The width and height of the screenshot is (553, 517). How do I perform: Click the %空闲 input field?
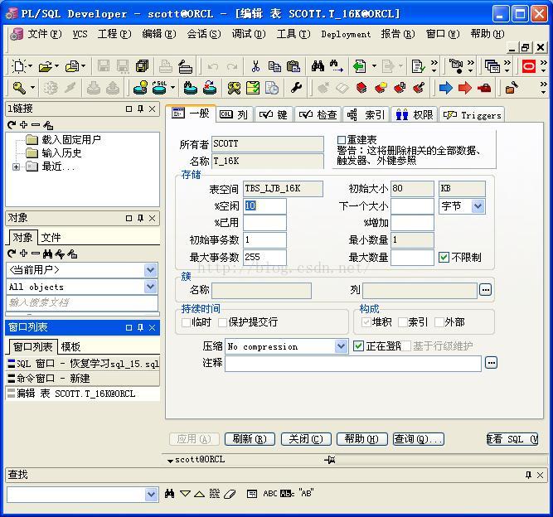click(x=264, y=205)
